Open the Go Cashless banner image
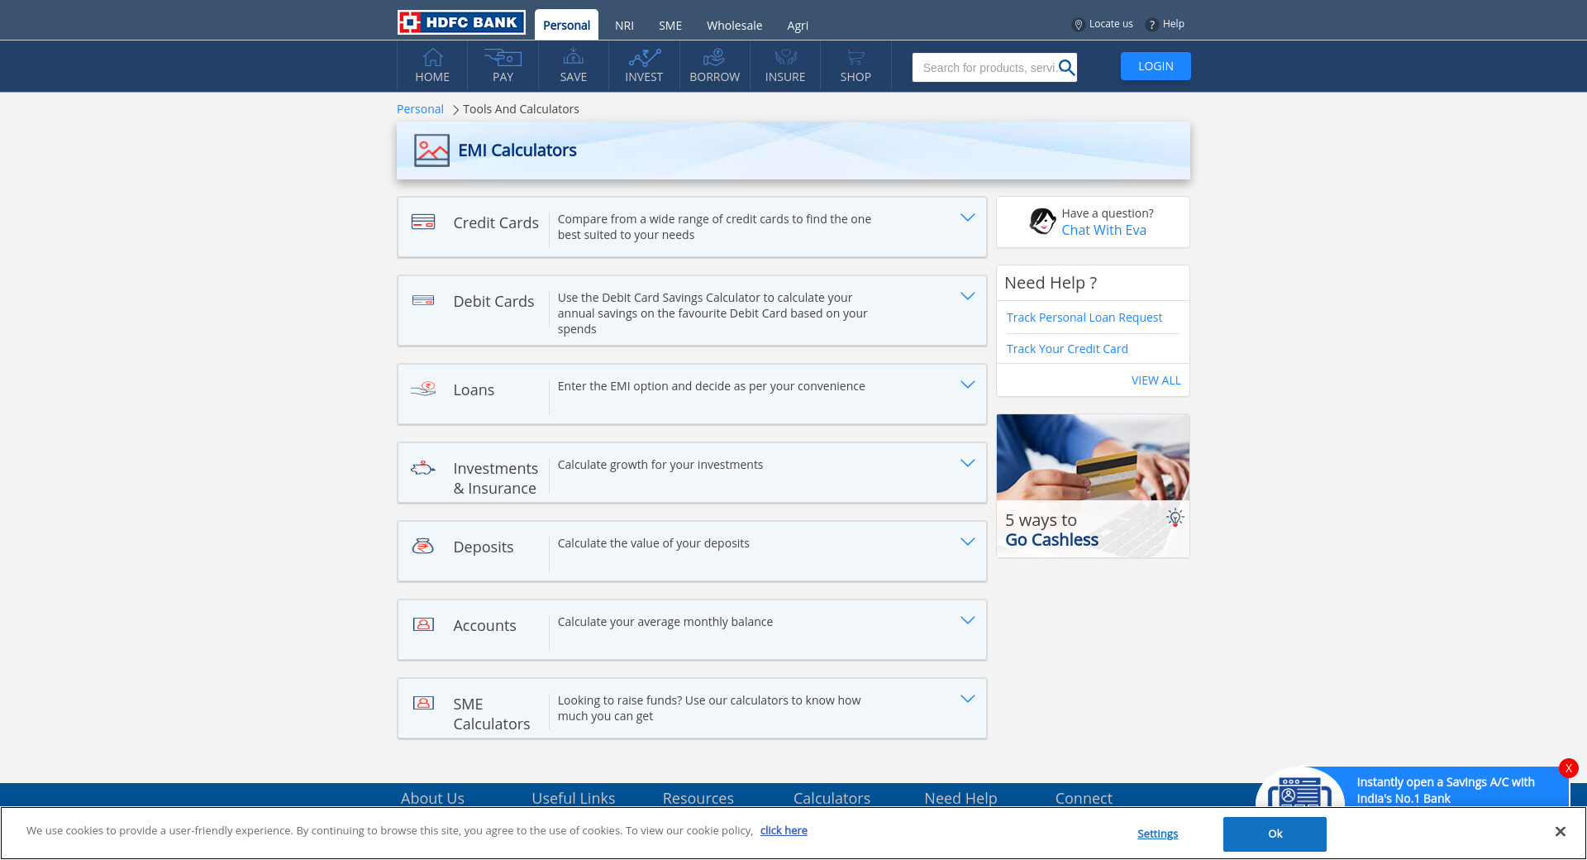Viewport: 1587px width, 860px height. point(1093,485)
